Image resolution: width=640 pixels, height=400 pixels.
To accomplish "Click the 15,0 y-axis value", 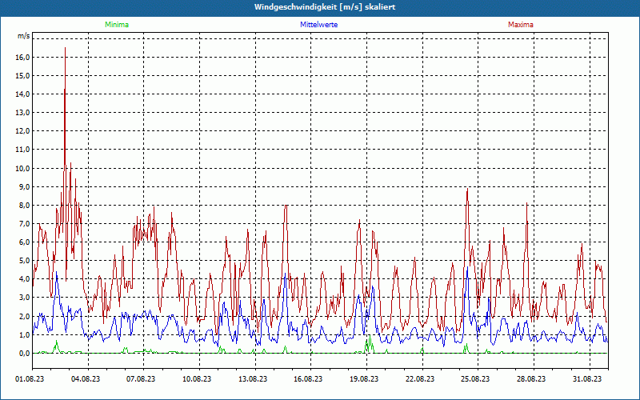I will (22, 75).
